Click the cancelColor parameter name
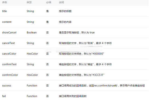 click(x=9, y=54)
